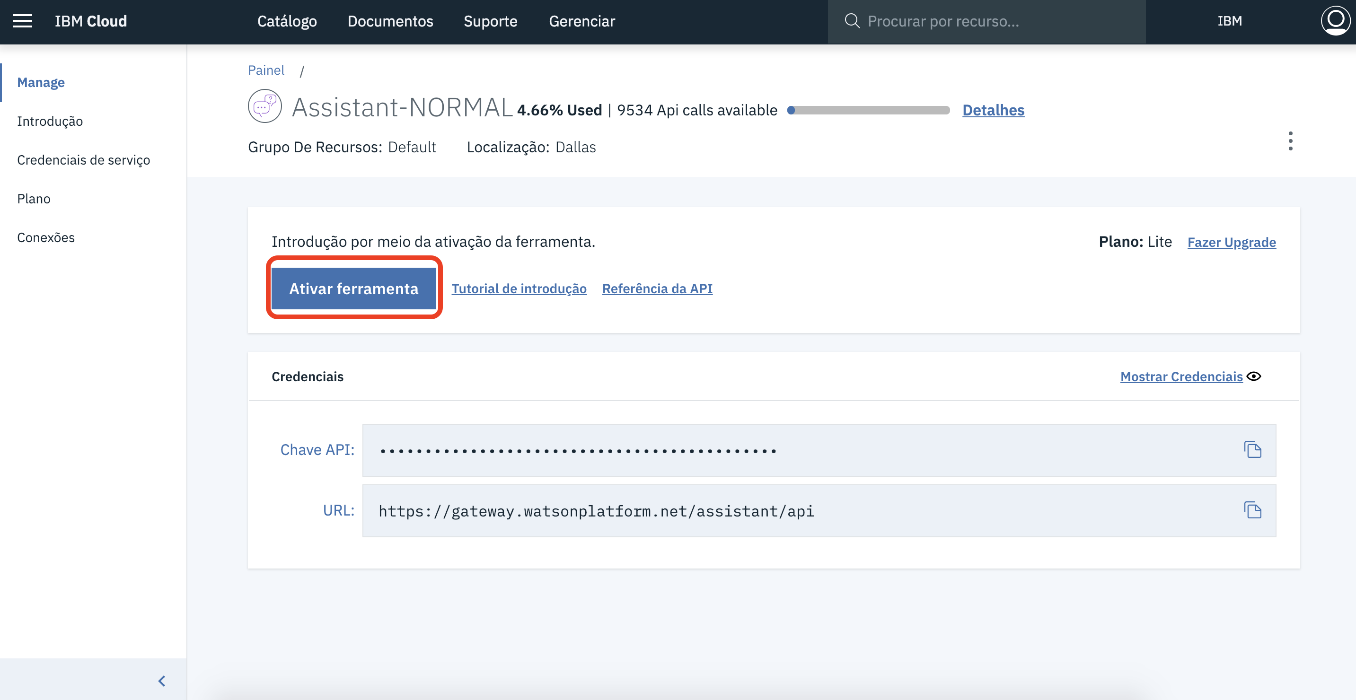The width and height of the screenshot is (1356, 700).
Task: Copy the gateway URL value
Action: click(1252, 510)
